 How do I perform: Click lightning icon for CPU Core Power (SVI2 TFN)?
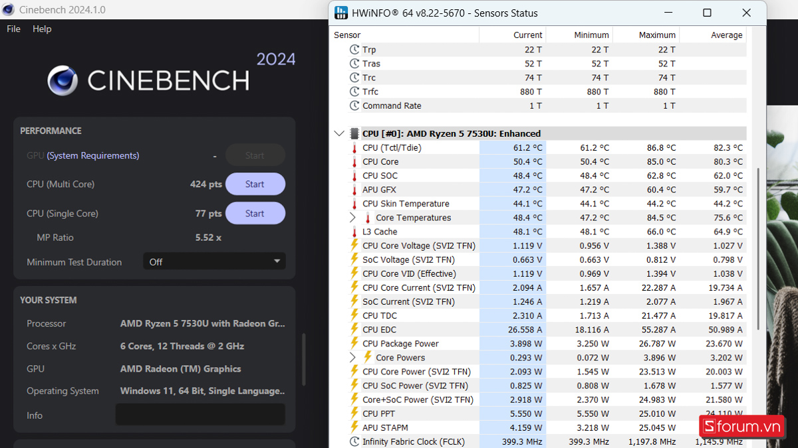pyautogui.click(x=354, y=371)
